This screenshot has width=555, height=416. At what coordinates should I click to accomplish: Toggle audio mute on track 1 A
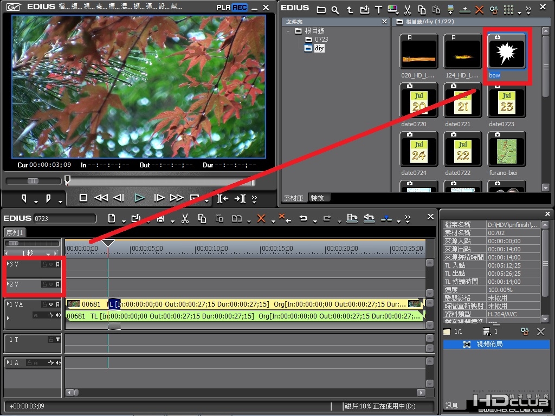tap(58, 362)
